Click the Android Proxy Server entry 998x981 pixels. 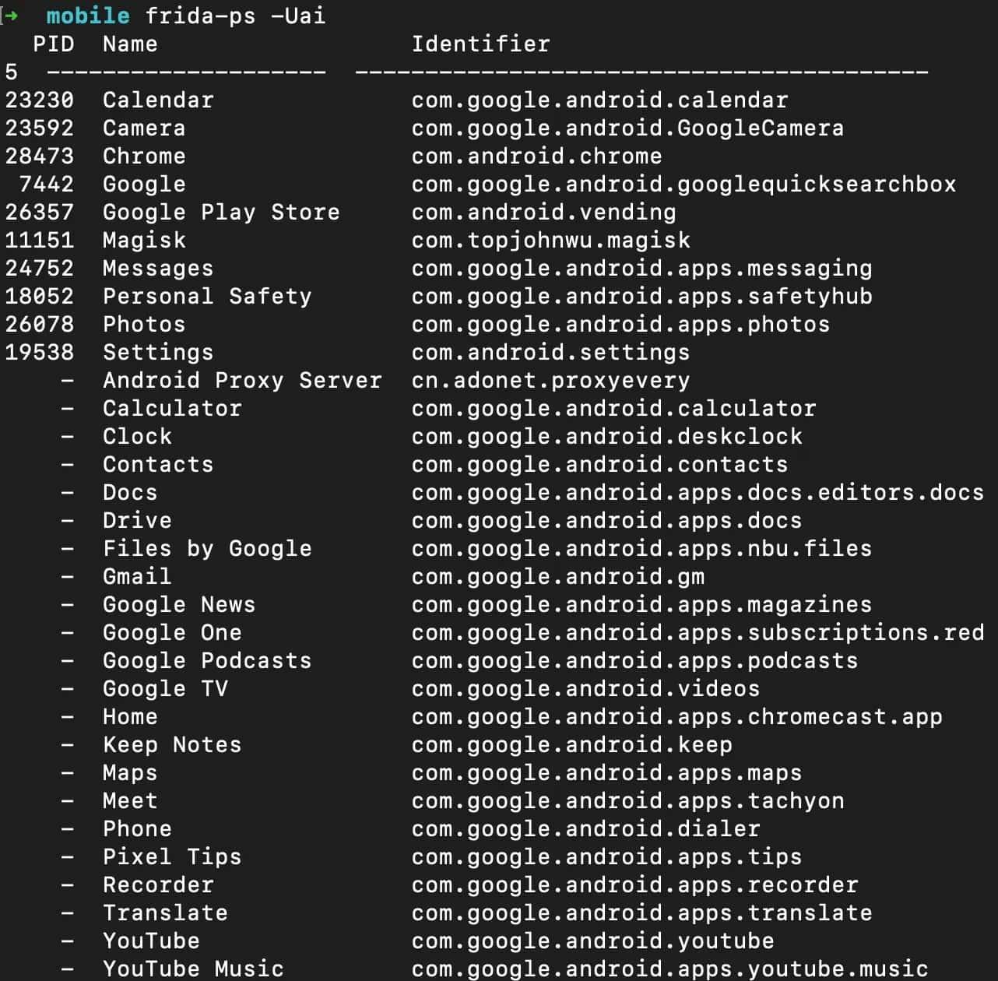242,380
